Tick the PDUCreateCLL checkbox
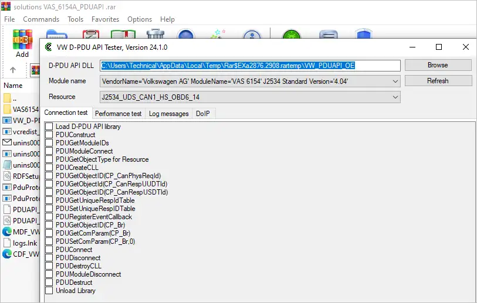This screenshot has height=303, width=477. 49,167
